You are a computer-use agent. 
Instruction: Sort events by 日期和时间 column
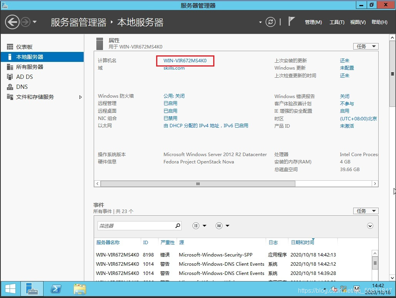[302, 242]
